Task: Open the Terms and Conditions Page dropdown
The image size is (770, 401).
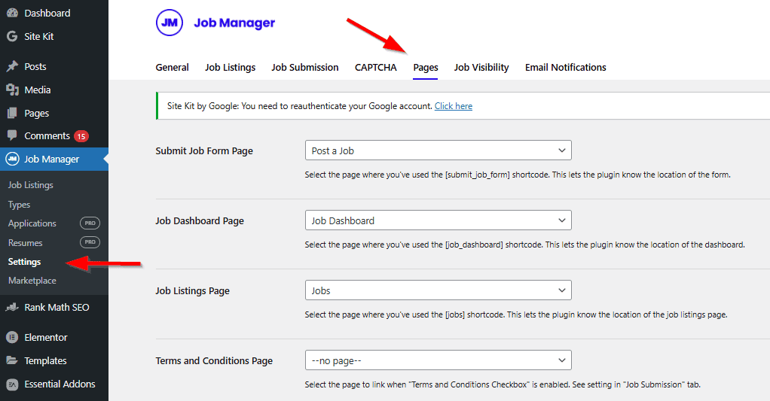Action: (x=438, y=360)
